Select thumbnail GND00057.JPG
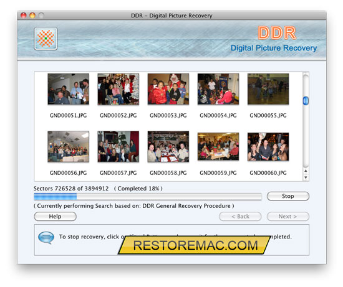Viewport: 343px width, 287px height. [x=118, y=146]
